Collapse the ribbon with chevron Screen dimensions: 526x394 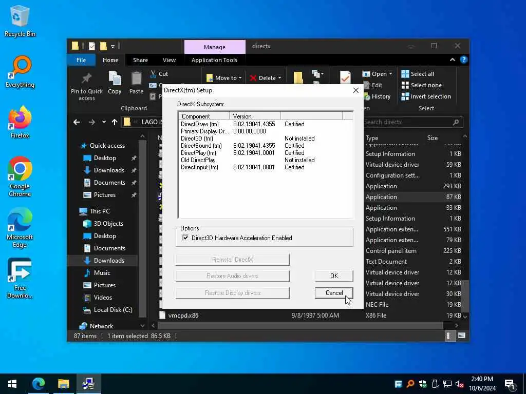(453, 60)
